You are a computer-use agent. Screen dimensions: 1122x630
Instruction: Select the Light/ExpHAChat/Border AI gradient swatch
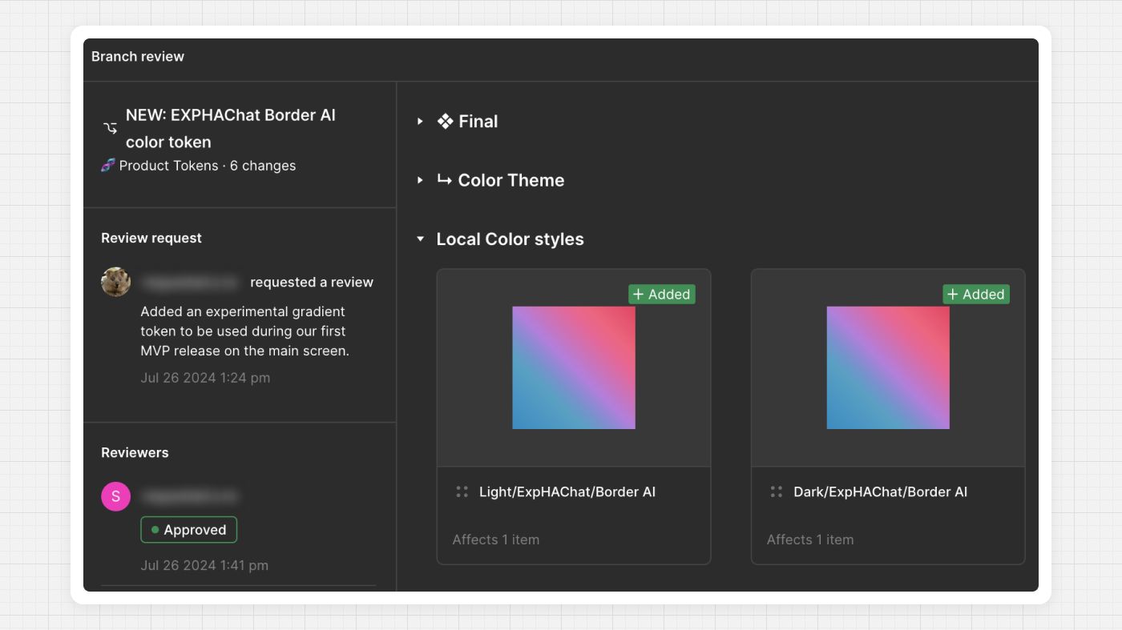click(574, 367)
